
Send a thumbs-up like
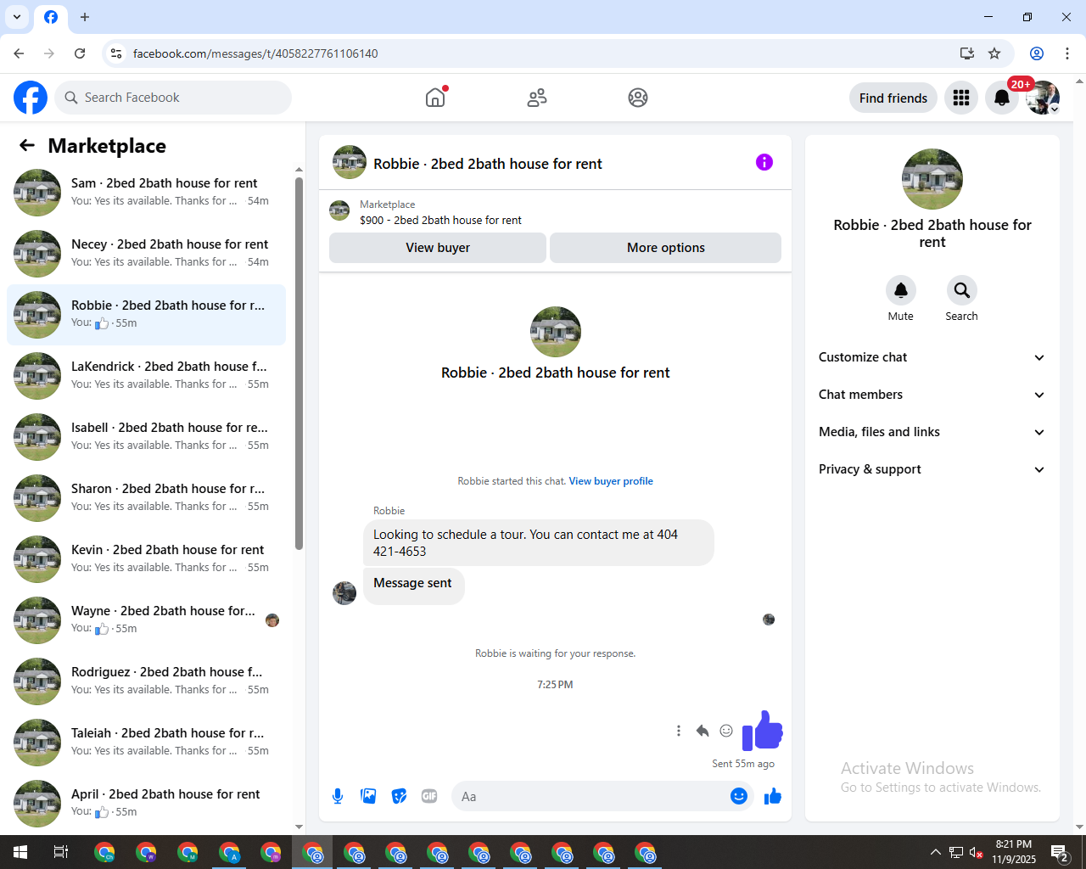point(773,796)
